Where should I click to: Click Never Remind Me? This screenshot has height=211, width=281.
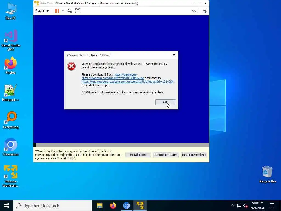click(194, 155)
